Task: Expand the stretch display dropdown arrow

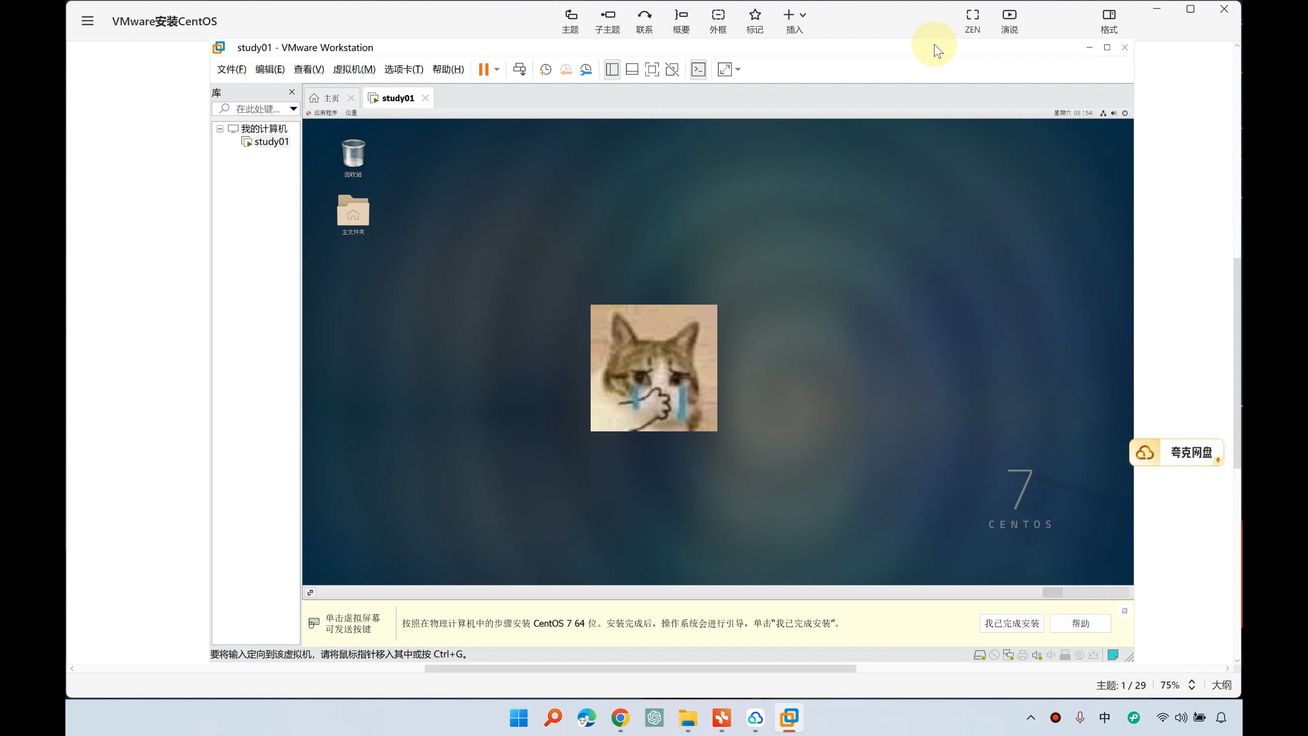Action: point(738,70)
